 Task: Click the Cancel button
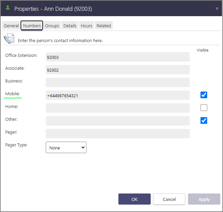pos(169,199)
